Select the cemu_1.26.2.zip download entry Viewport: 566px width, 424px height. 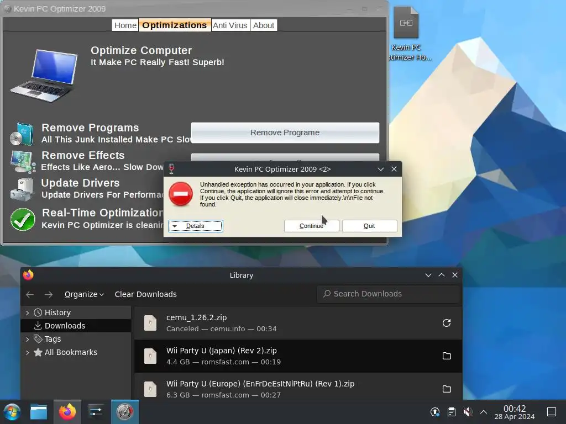coord(298,323)
